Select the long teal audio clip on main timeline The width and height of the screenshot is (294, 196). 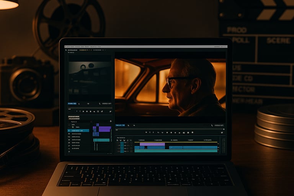click(x=176, y=151)
